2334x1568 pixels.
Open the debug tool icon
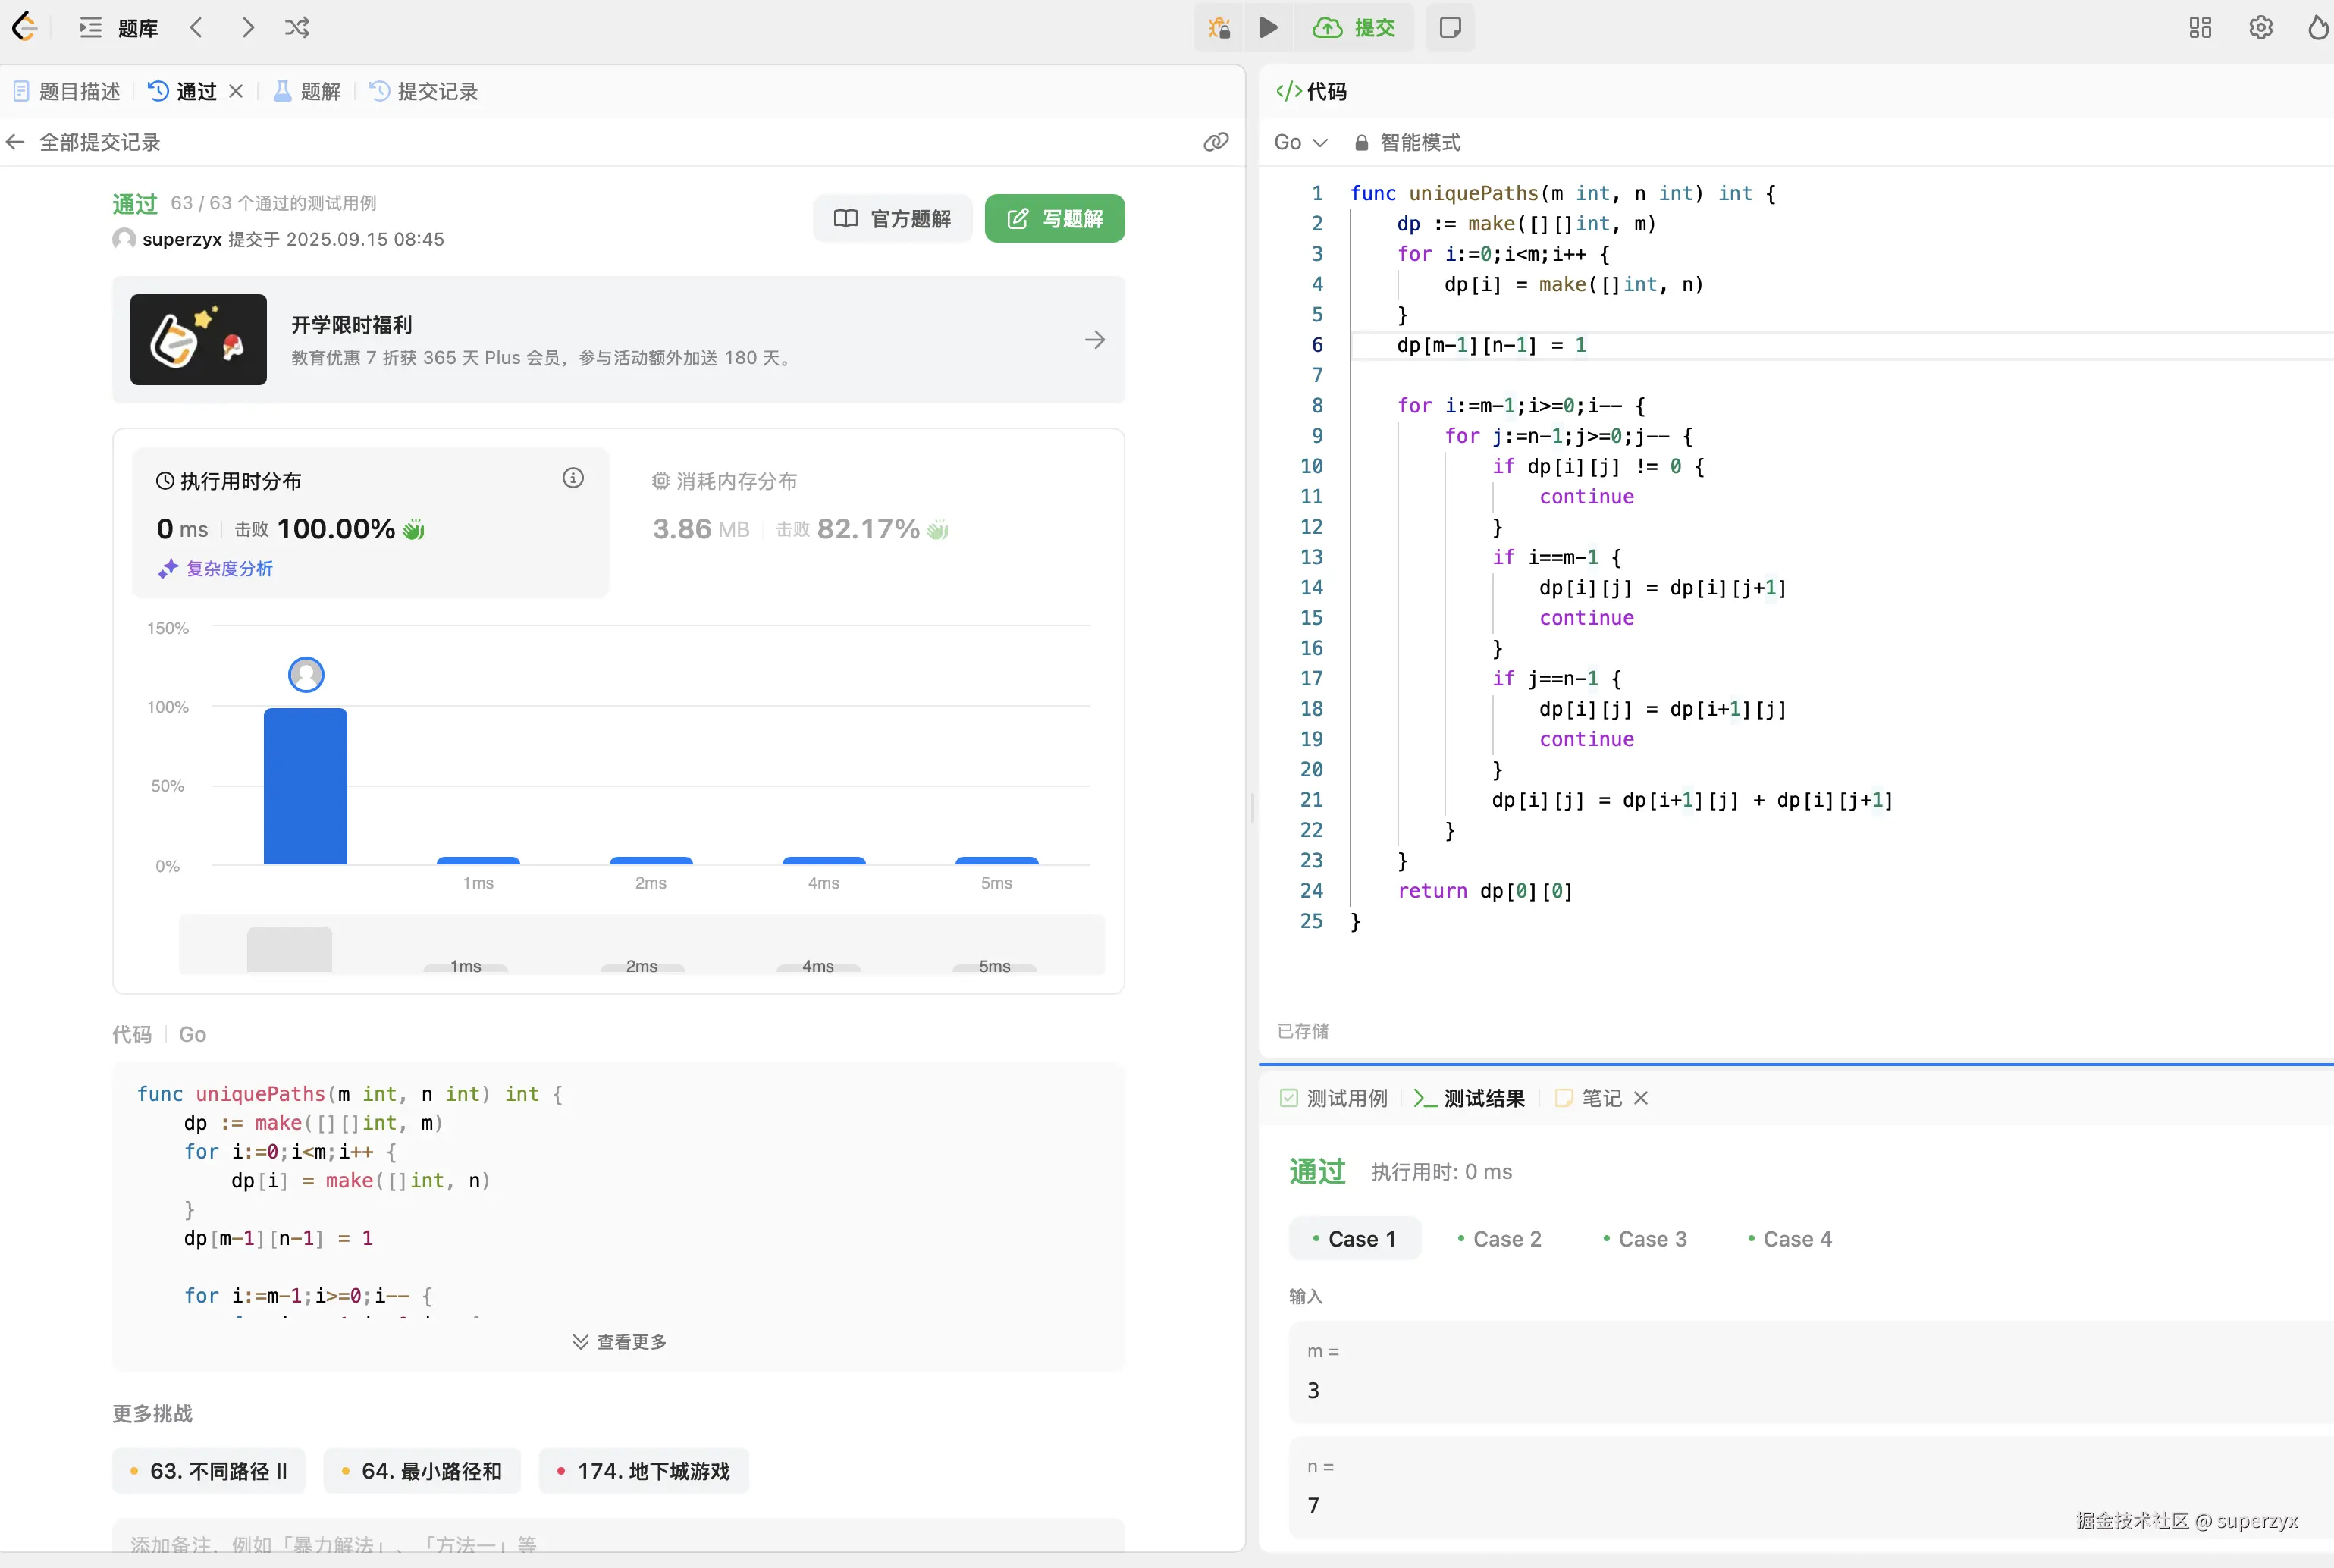1218,27
